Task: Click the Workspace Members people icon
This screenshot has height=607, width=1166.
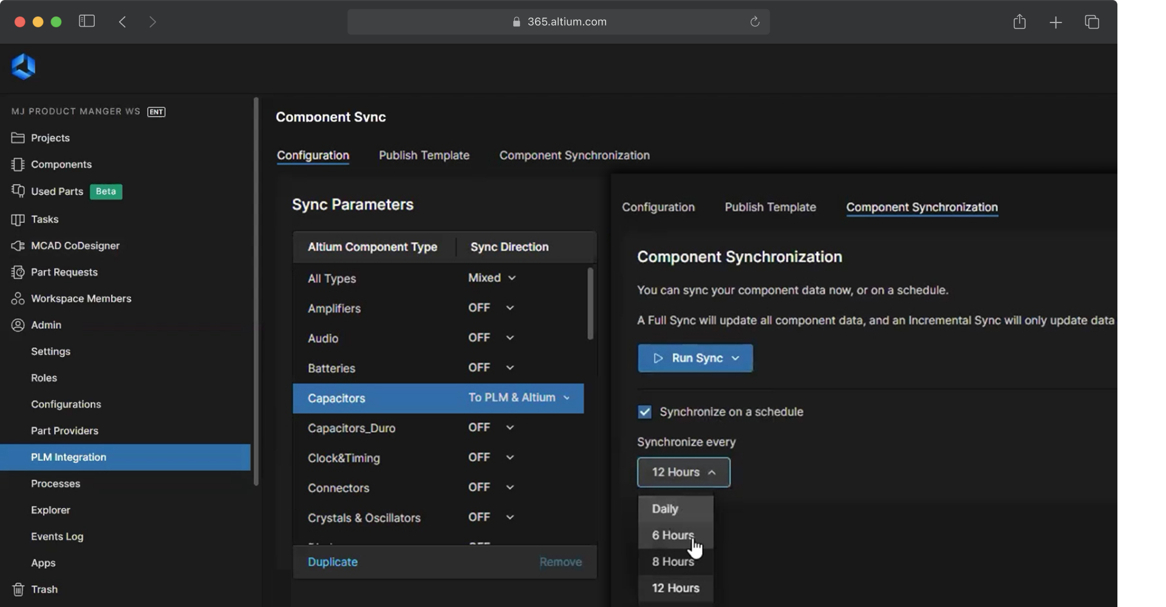Action: (18, 299)
